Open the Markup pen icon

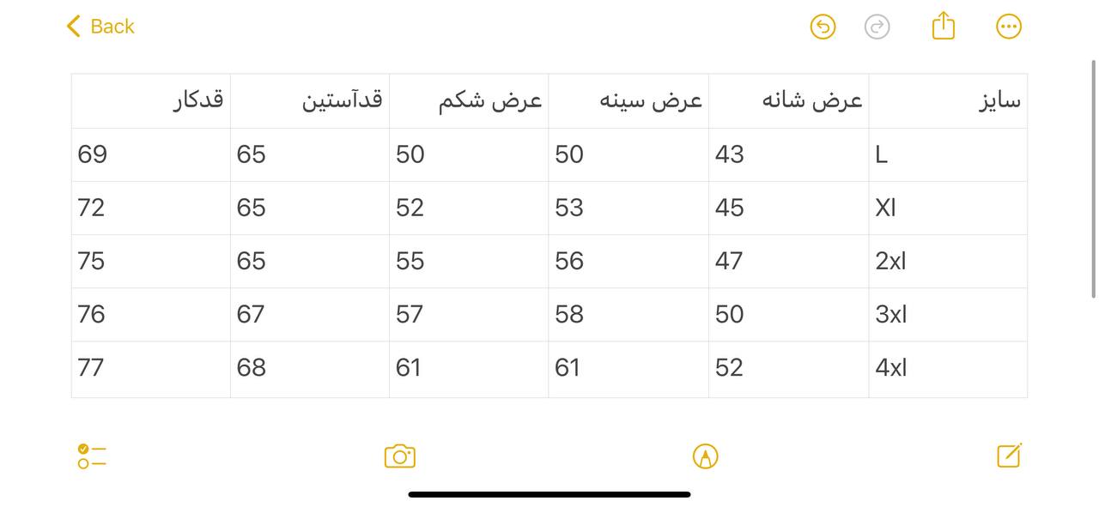tap(705, 456)
